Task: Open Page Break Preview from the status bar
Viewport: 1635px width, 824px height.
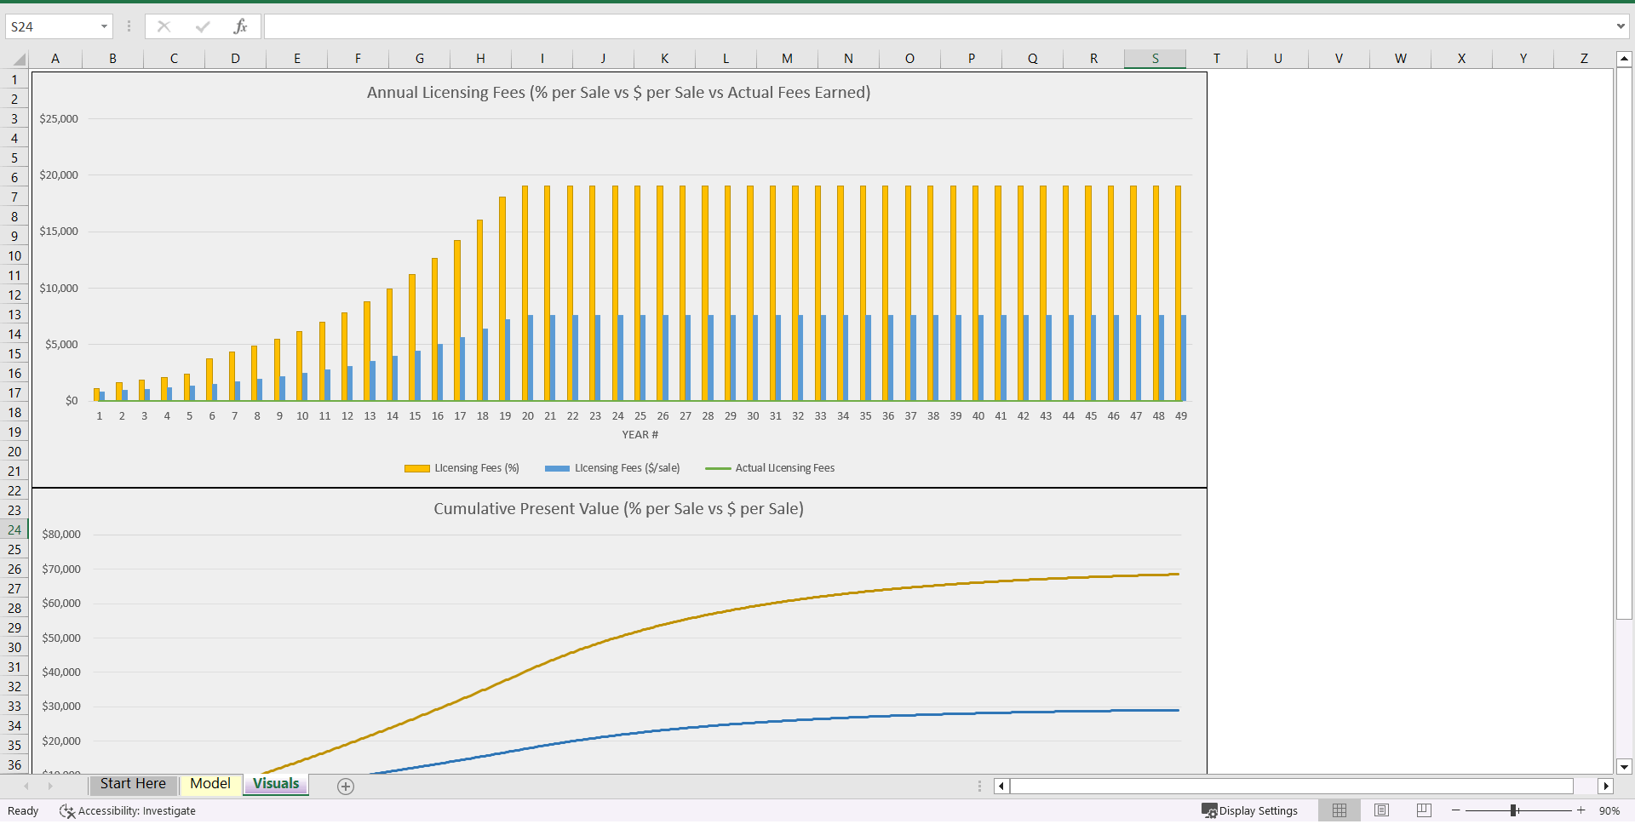Action: pos(1423,810)
